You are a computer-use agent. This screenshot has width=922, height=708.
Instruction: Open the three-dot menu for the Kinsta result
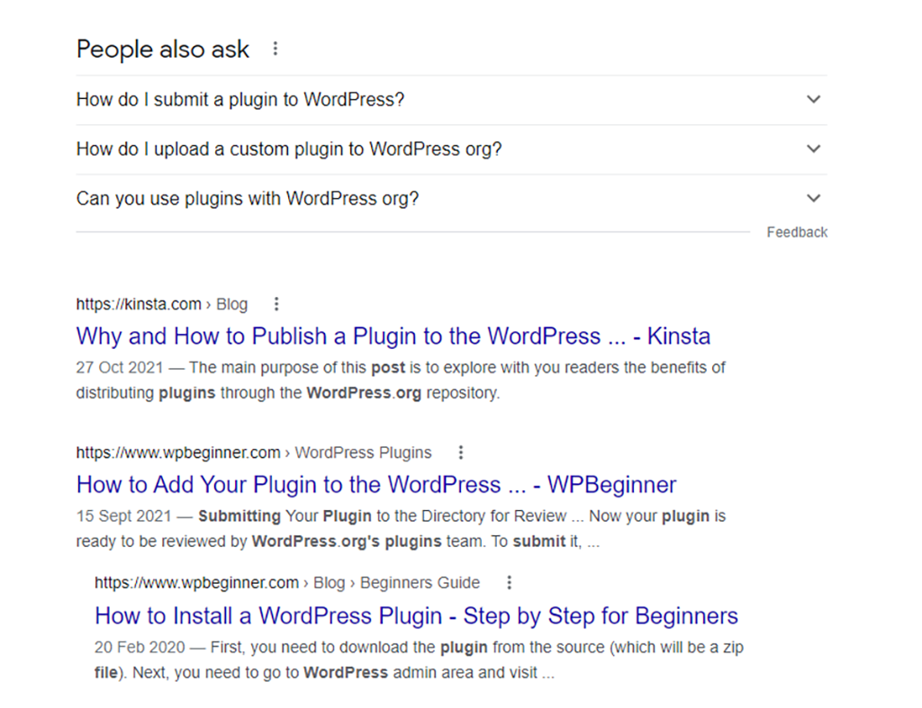tap(276, 304)
